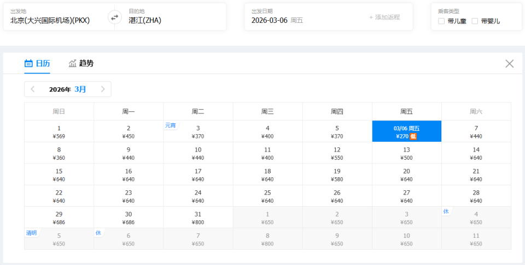Select April 4 休 holiday cell
The width and height of the screenshot is (525, 265).
476,217
